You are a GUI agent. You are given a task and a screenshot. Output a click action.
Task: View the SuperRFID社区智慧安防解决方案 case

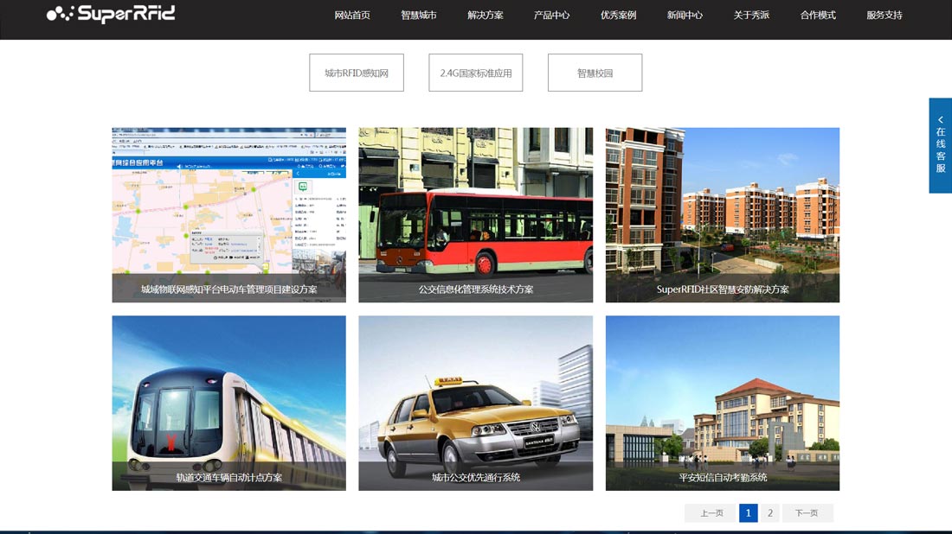tap(723, 214)
